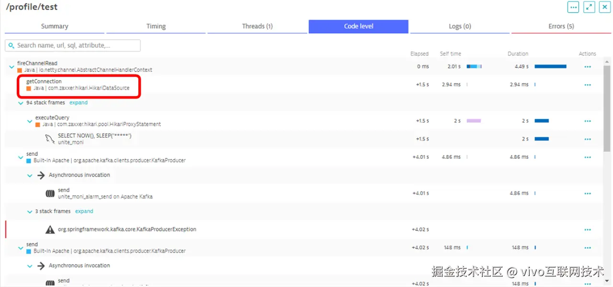Click the Elapsed column header
This screenshot has height=287, width=613.
point(420,54)
